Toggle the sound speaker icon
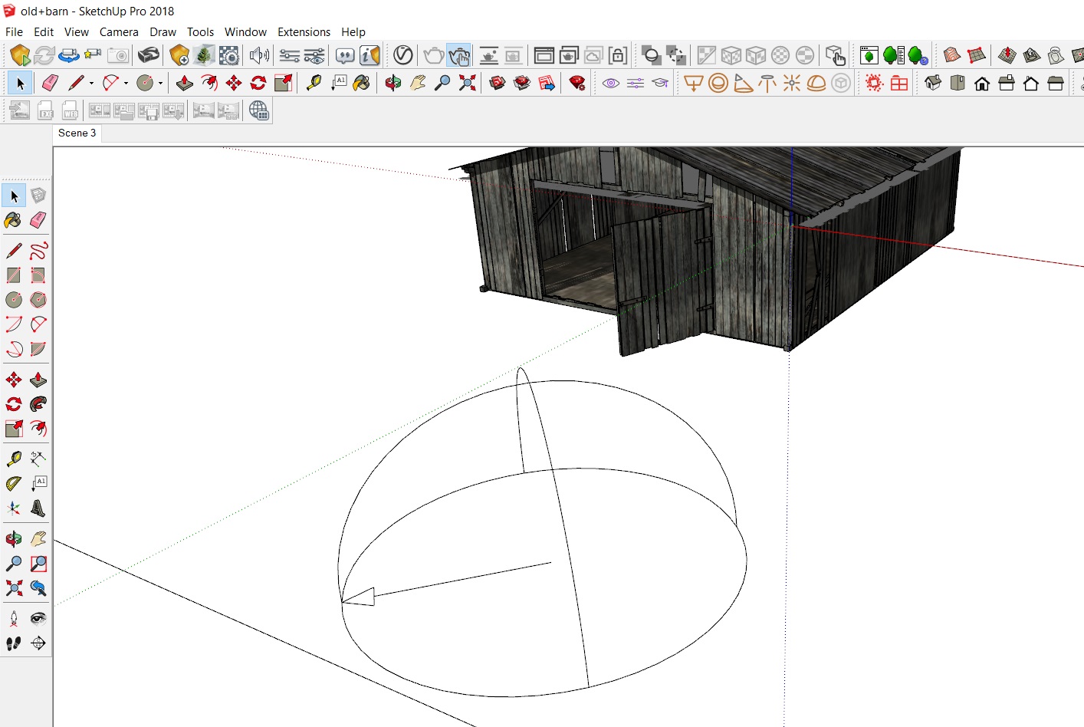This screenshot has height=727, width=1084. [x=259, y=55]
